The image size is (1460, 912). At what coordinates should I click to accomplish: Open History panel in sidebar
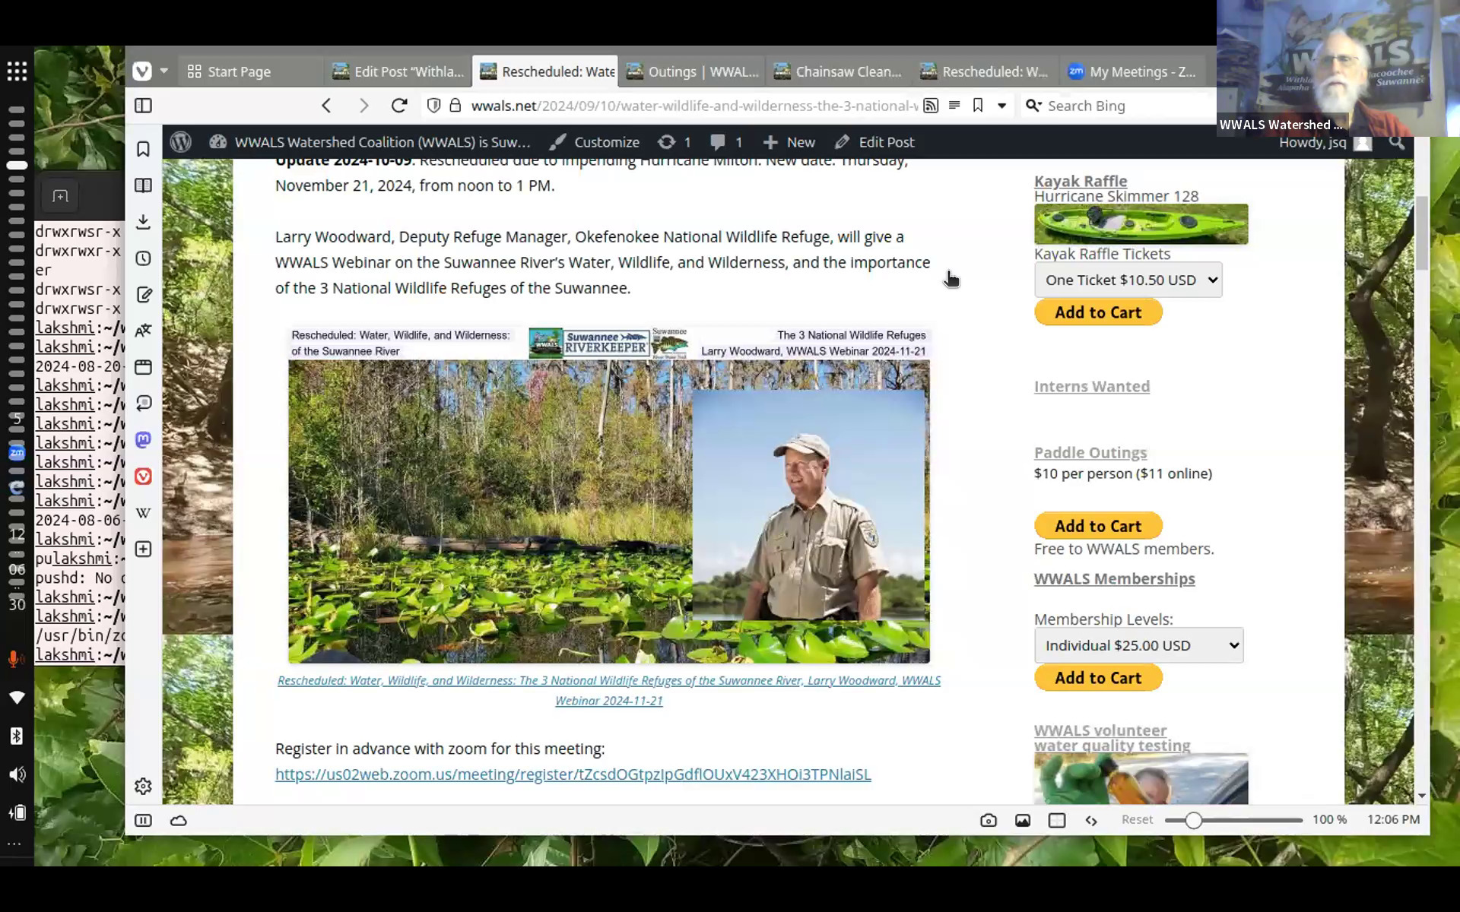click(143, 258)
